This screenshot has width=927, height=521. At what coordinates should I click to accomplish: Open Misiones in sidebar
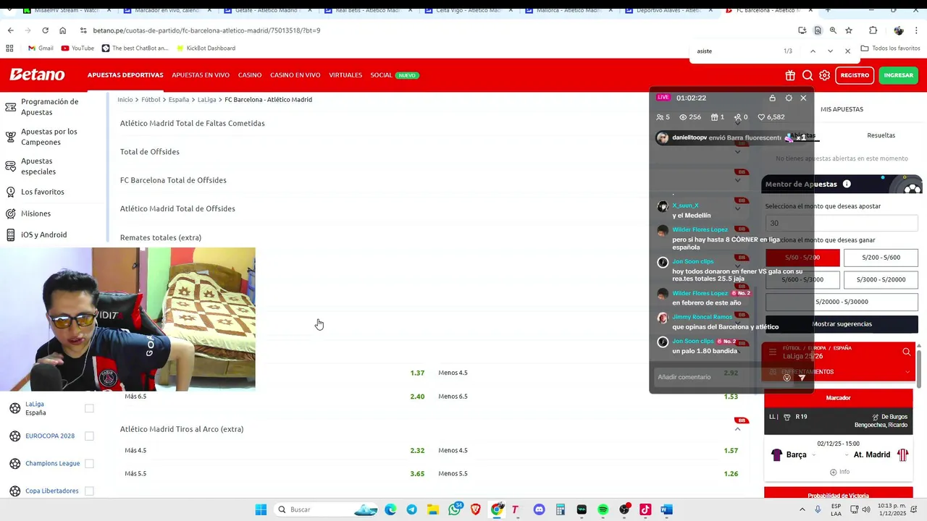pyautogui.click(x=35, y=213)
